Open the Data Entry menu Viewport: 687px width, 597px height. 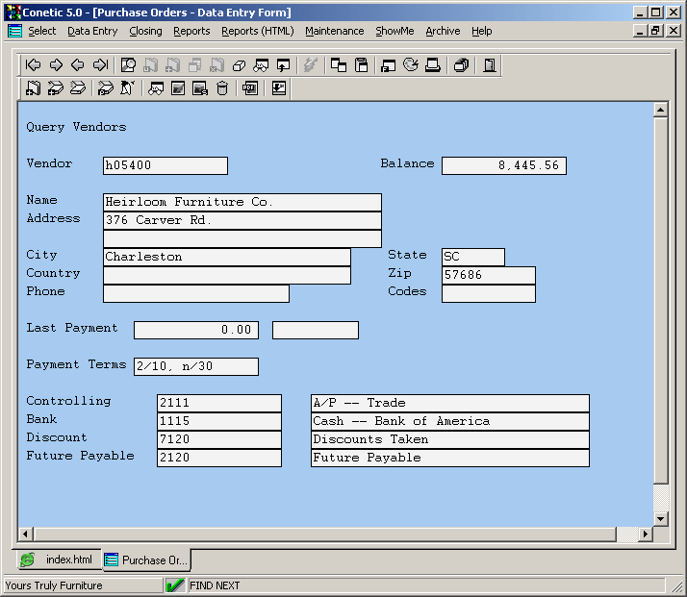point(92,31)
